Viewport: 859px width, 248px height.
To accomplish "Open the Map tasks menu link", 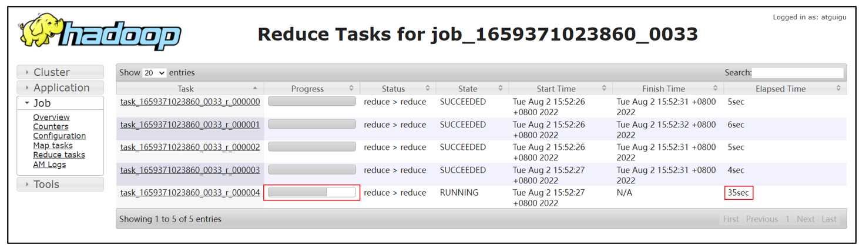I will (53, 145).
